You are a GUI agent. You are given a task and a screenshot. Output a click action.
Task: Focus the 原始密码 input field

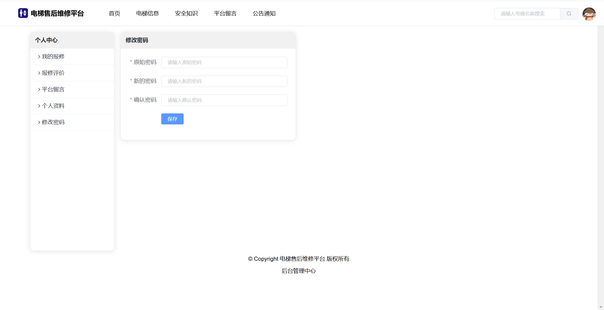pos(224,62)
